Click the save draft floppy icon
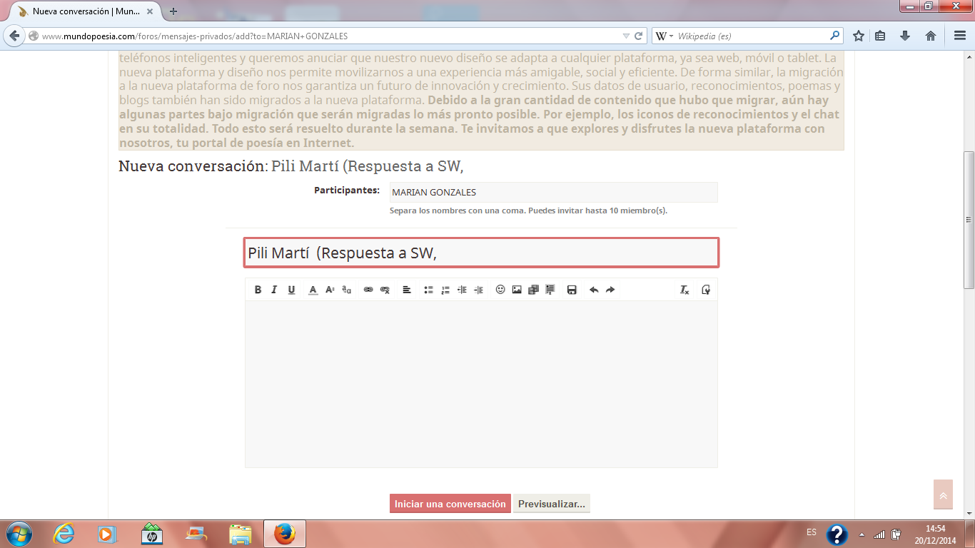The height and width of the screenshot is (548, 975). click(x=572, y=290)
